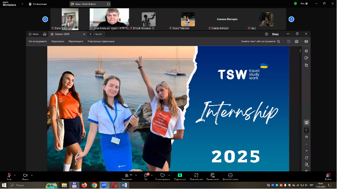Unmute the Zoom microphone icon
The height and width of the screenshot is (189, 337).
pos(9,175)
